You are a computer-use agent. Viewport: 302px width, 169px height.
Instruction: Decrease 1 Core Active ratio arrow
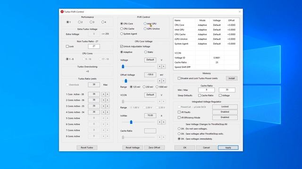103,94
